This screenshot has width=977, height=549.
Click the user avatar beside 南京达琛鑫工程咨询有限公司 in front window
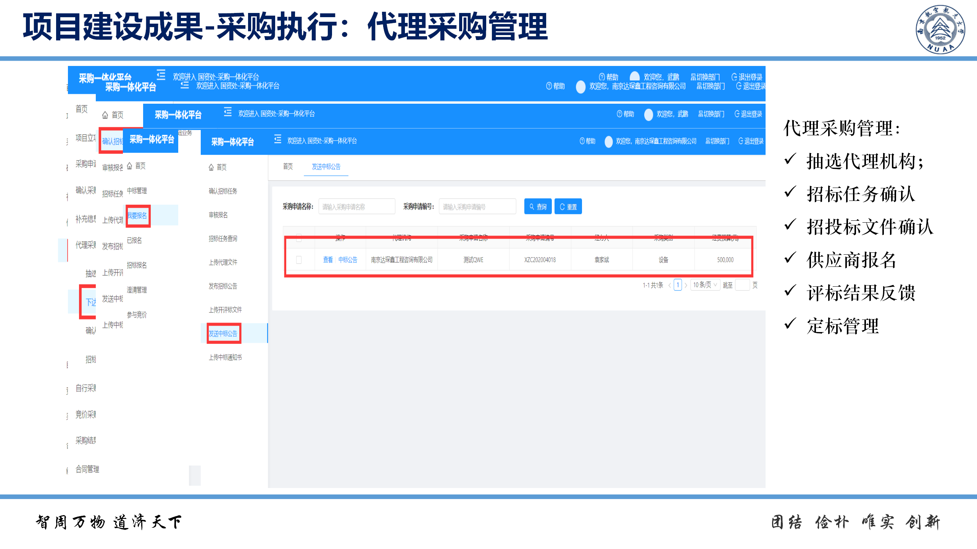tap(609, 141)
